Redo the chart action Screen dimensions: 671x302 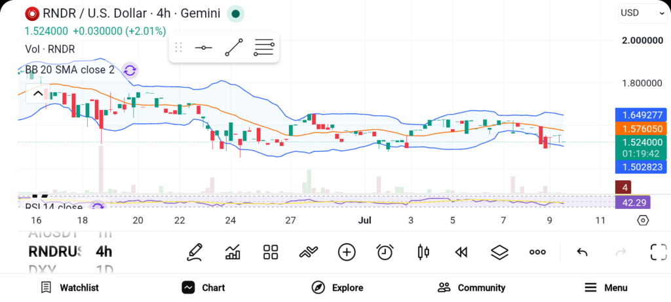pyautogui.click(x=621, y=252)
